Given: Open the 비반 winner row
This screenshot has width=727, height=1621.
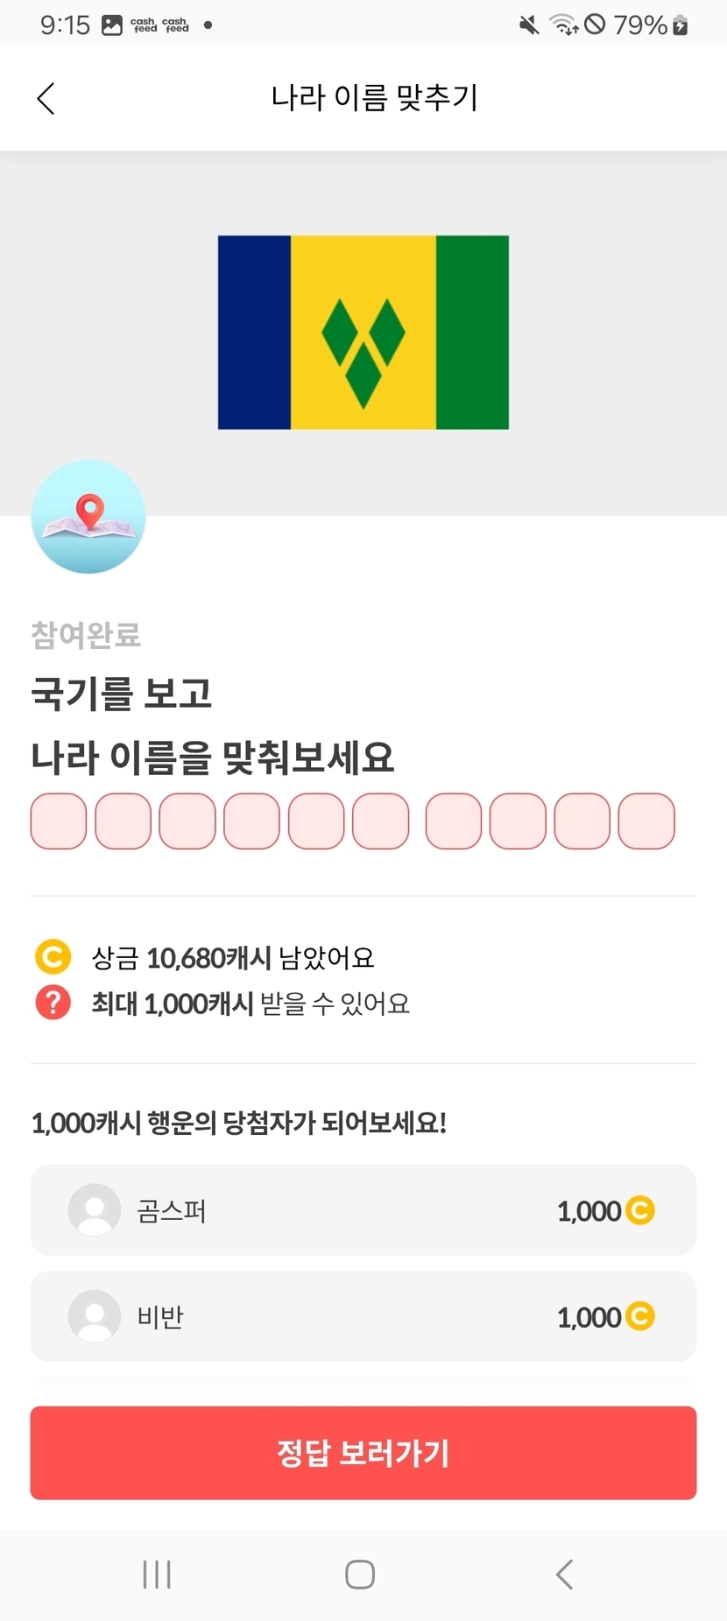Looking at the screenshot, I should click(x=363, y=1316).
